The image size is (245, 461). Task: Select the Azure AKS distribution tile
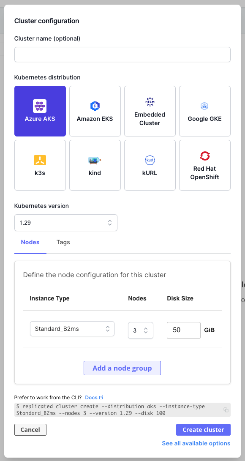pyautogui.click(x=40, y=111)
